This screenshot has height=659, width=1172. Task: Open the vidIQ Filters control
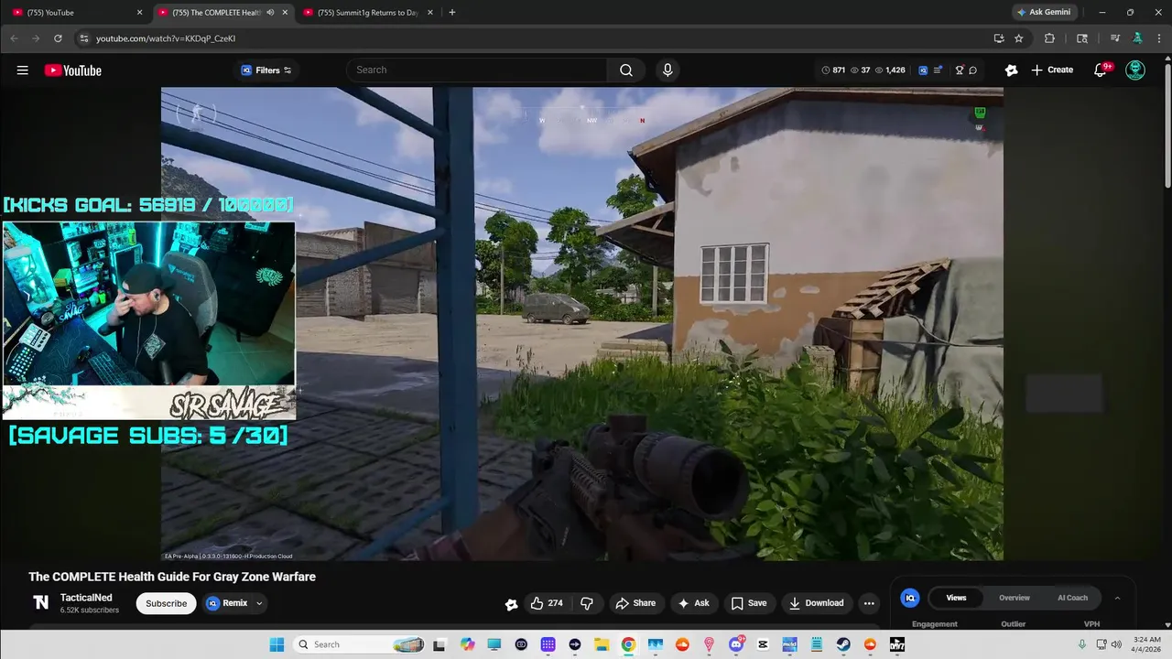(266, 70)
